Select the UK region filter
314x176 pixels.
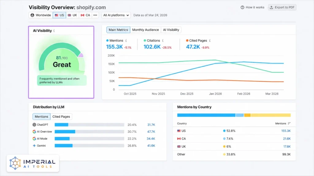point(72,15)
